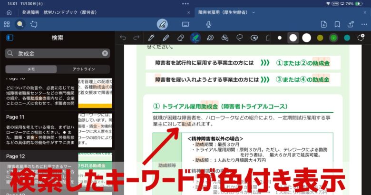Open multitasking dots at top center

(x=185, y=3)
